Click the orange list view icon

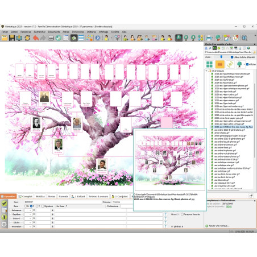coord(220,64)
